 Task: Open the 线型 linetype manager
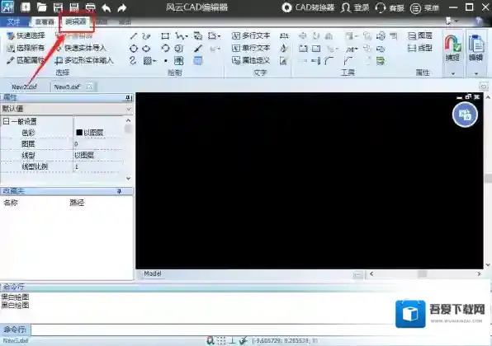point(420,48)
